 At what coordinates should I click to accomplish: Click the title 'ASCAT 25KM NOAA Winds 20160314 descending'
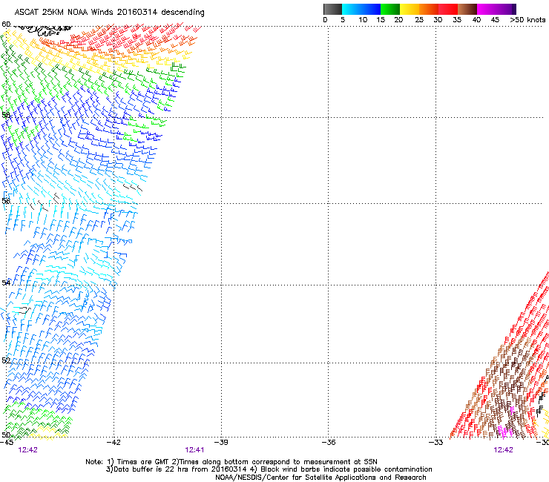[109, 12]
